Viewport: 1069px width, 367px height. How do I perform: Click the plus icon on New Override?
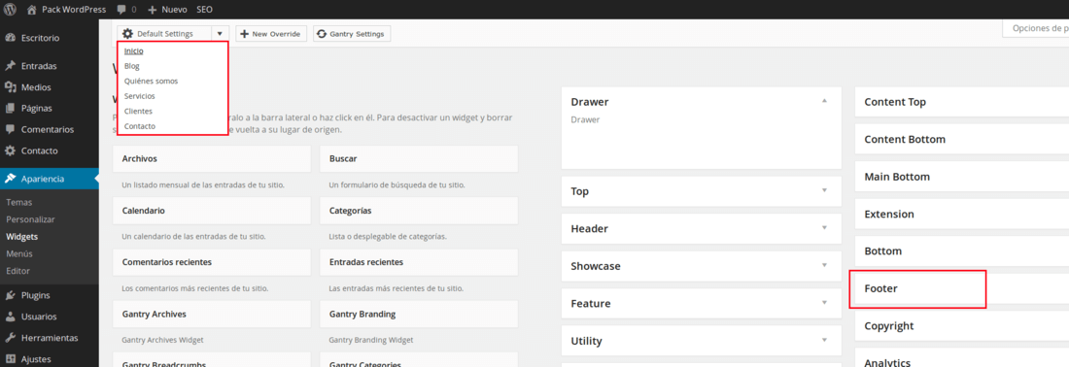(245, 33)
